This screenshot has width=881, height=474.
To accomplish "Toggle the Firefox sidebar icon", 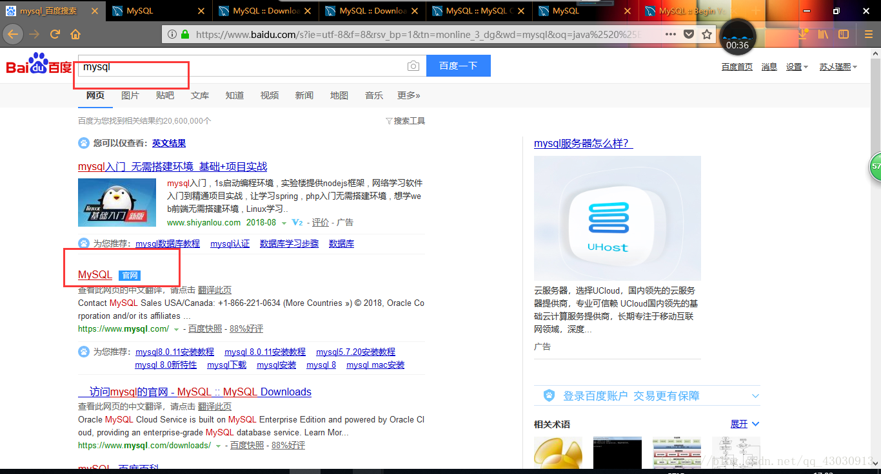I will pyautogui.click(x=844, y=34).
